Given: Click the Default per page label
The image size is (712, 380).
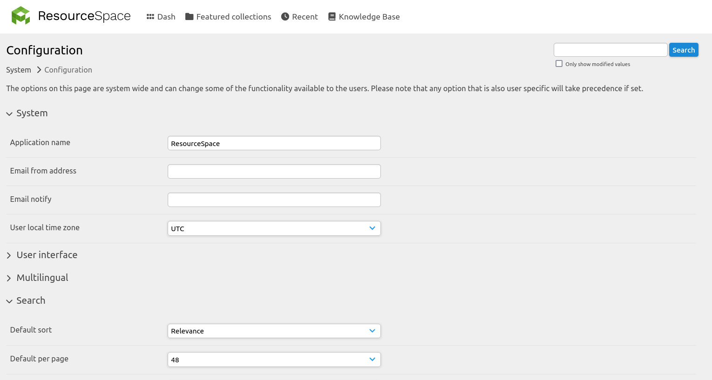Looking at the screenshot, I should (39, 359).
